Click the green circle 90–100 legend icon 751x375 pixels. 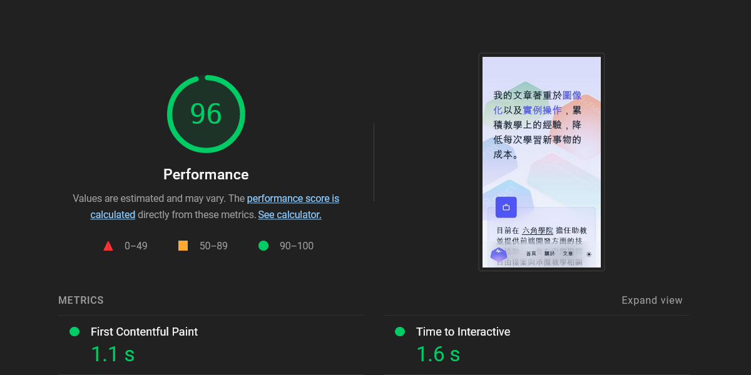coord(263,246)
